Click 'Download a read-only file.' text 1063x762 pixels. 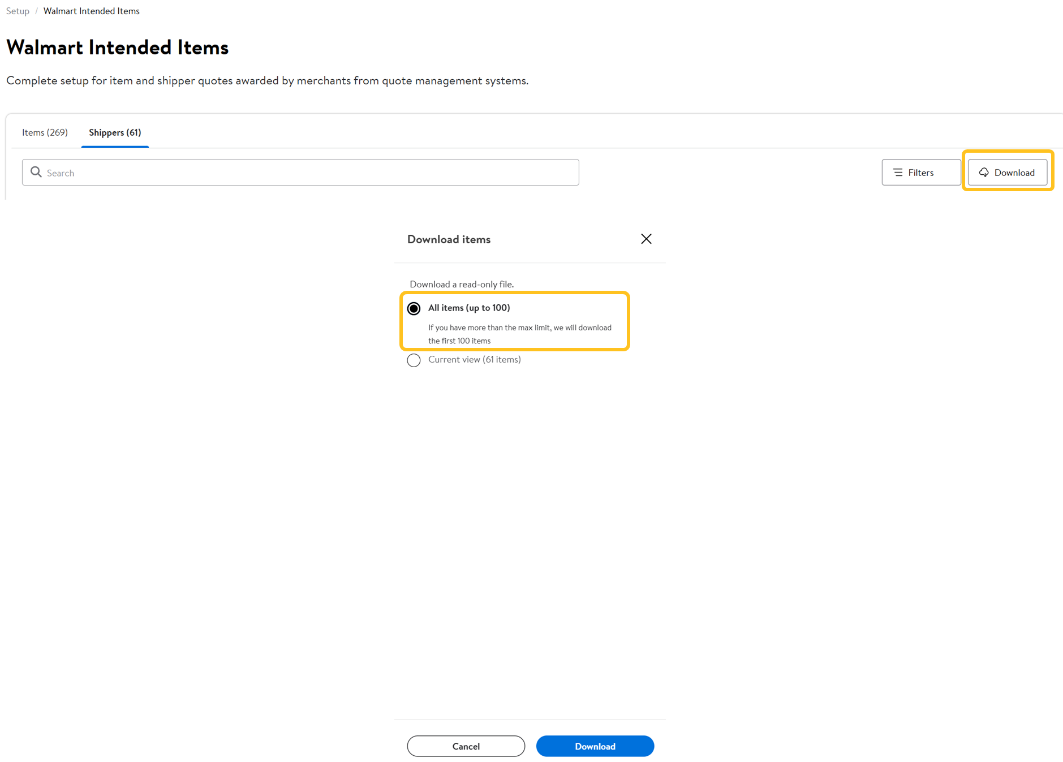[x=462, y=284]
